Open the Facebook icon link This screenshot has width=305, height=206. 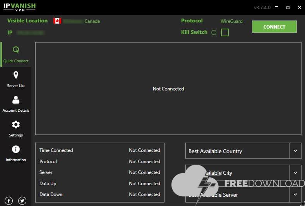[x=9, y=201]
